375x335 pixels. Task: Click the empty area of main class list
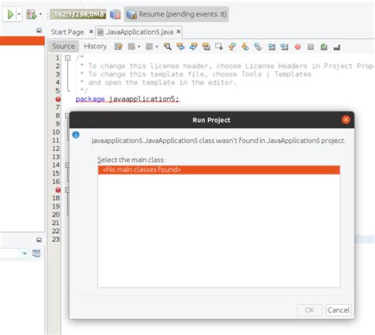click(x=219, y=231)
